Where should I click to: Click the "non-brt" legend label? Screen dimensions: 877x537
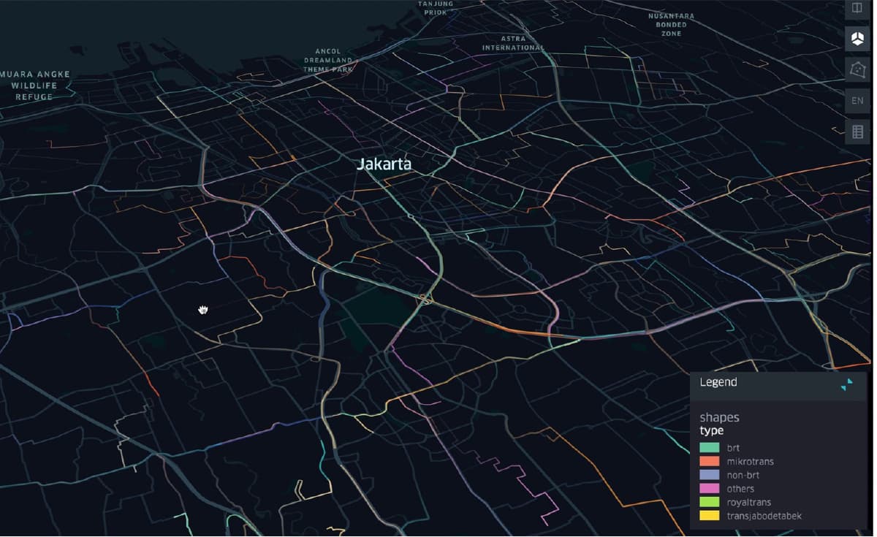[x=743, y=475]
